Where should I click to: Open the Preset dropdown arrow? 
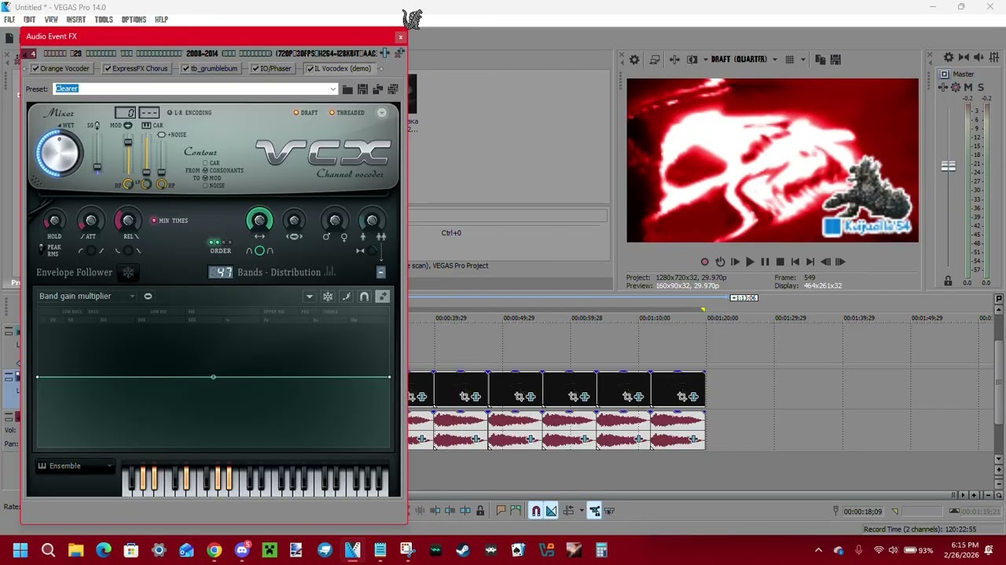click(332, 89)
